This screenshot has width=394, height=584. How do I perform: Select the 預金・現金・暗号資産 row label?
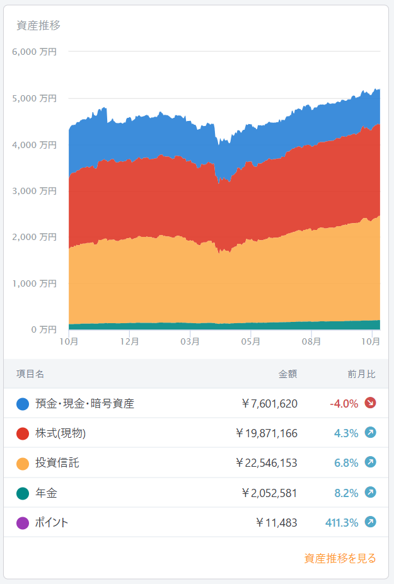84,404
